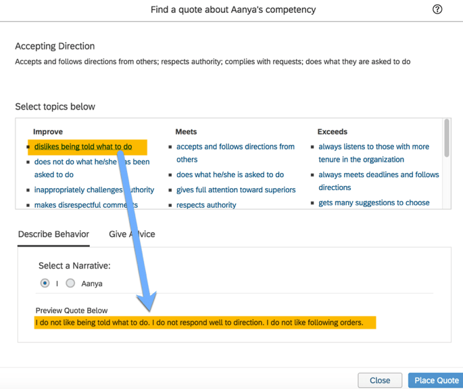This screenshot has width=463, height=389.
Task: Select 'makes disrespectful comments' topic
Action: coord(86,204)
